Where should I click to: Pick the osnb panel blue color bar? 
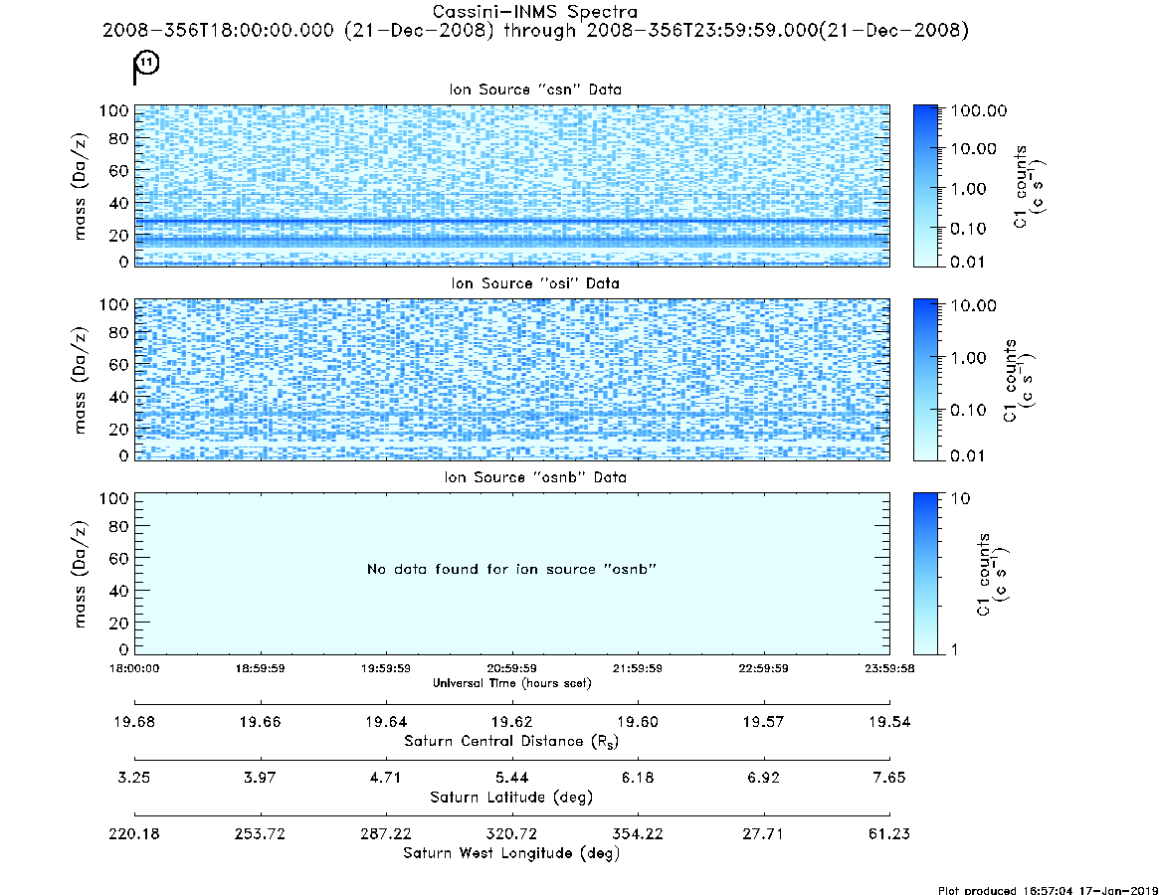tap(925, 574)
